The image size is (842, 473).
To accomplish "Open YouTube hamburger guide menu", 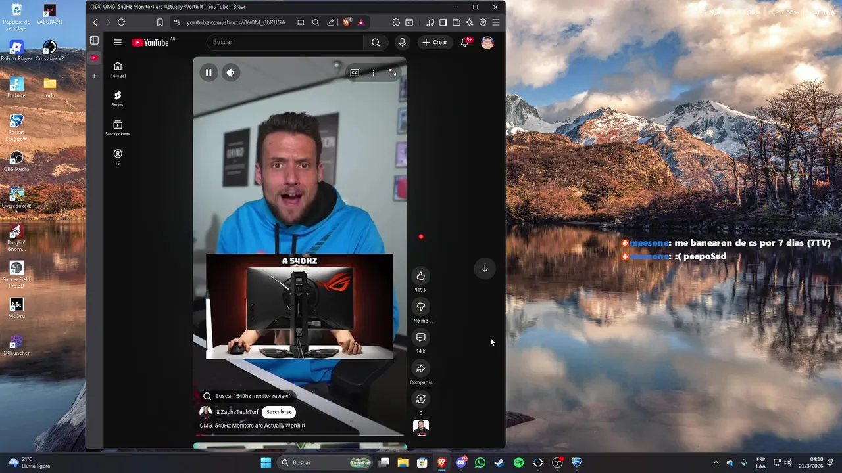I will [118, 43].
